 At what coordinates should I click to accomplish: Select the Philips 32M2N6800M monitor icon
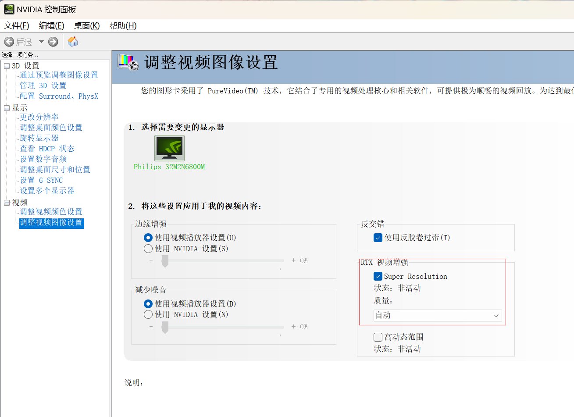tap(169, 148)
